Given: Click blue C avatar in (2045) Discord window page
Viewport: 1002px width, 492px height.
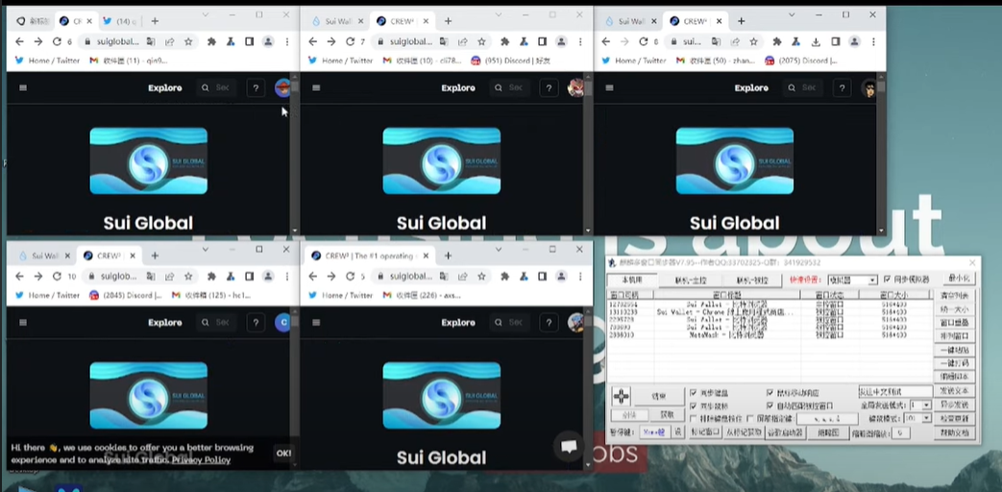Looking at the screenshot, I should click(282, 323).
